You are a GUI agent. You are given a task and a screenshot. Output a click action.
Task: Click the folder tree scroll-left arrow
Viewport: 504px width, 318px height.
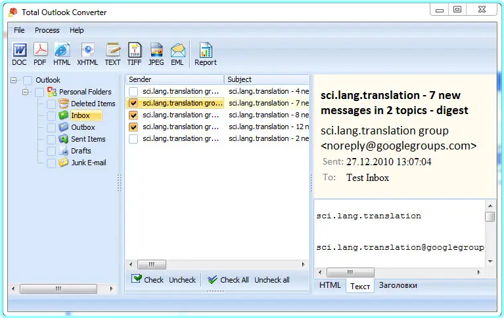tap(13, 288)
